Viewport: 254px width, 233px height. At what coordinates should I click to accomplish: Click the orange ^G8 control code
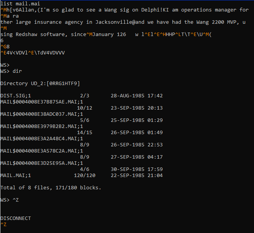pos(5,47)
